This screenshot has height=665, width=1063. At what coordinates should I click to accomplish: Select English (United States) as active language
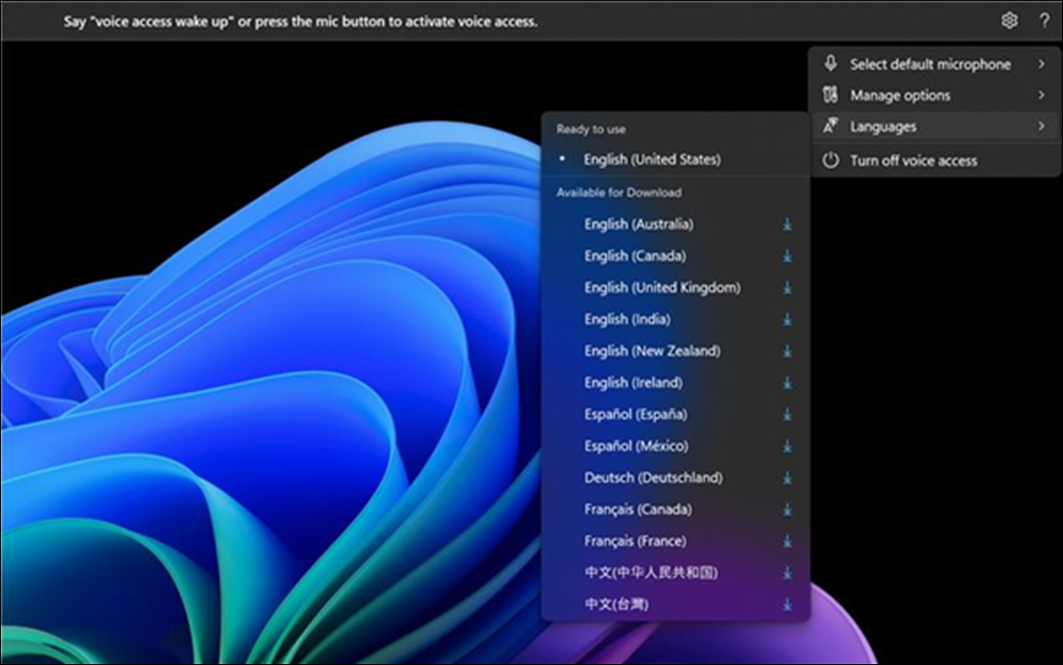(x=652, y=159)
